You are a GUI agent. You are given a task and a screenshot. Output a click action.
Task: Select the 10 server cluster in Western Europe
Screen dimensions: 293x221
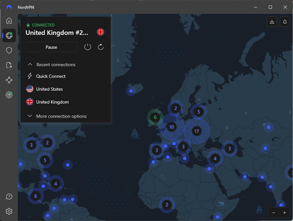click(x=171, y=127)
